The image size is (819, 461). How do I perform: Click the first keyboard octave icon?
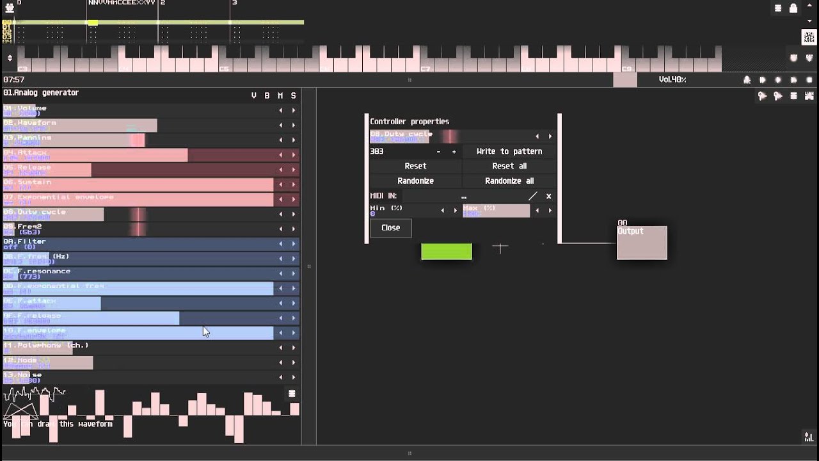point(794,58)
